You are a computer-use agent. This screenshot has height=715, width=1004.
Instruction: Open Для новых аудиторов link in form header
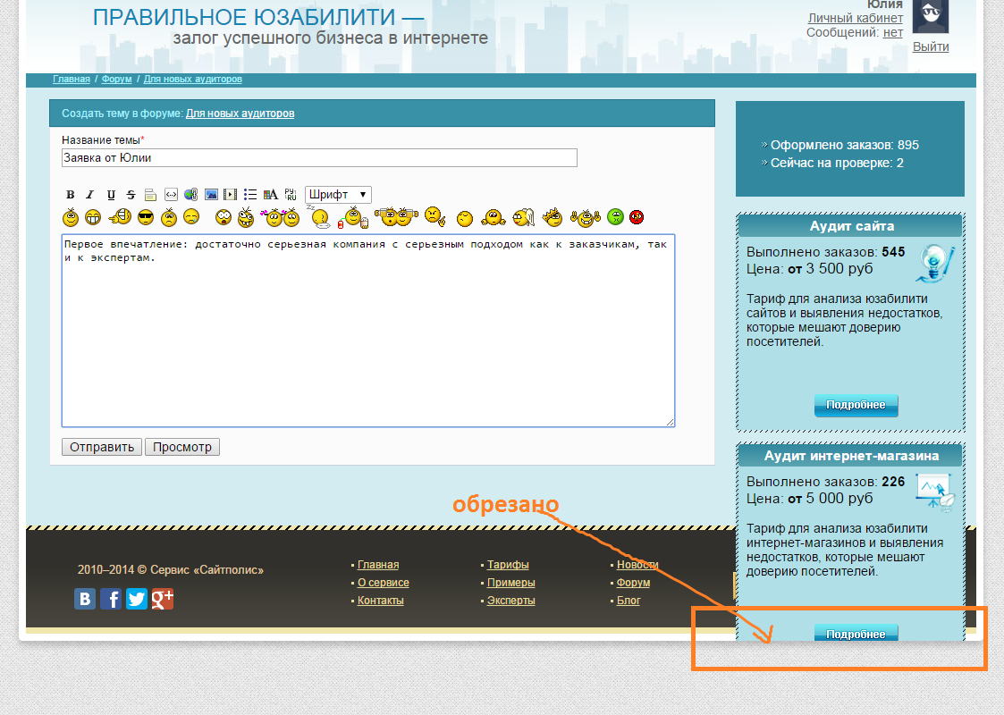(x=240, y=114)
